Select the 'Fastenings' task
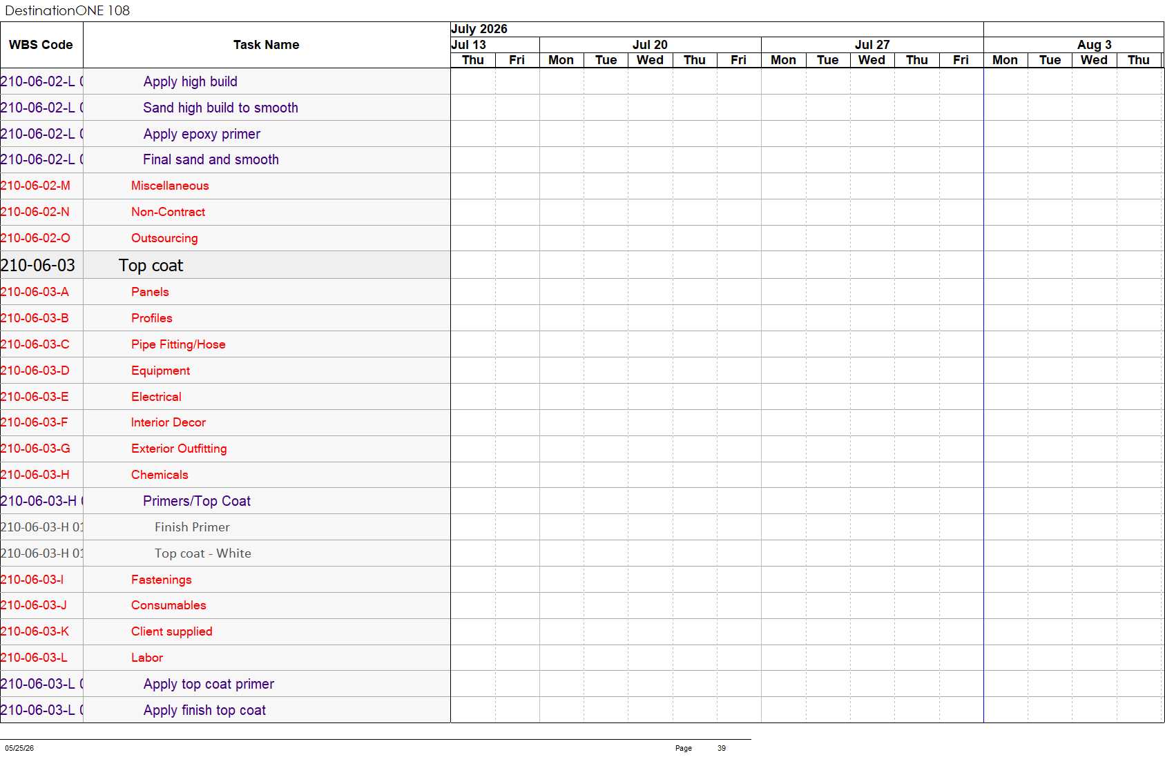Viewport: 1165px width, 757px height. tap(161, 580)
